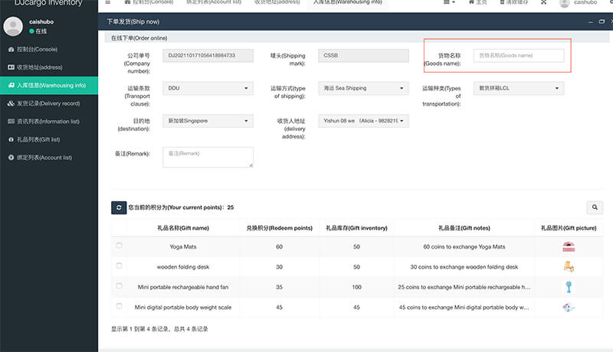Open the hand fan gift picture
Viewport: 613px width, 352px height.
569,287
